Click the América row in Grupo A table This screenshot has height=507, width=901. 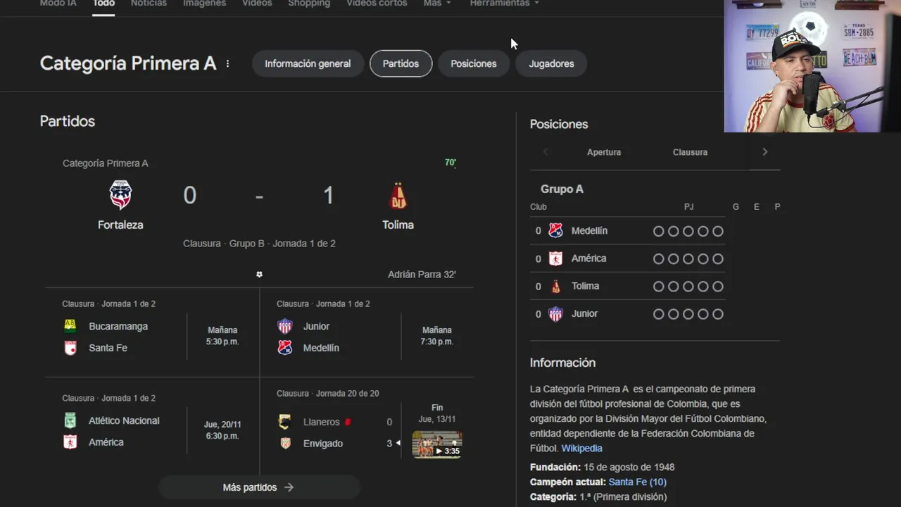tap(628, 258)
